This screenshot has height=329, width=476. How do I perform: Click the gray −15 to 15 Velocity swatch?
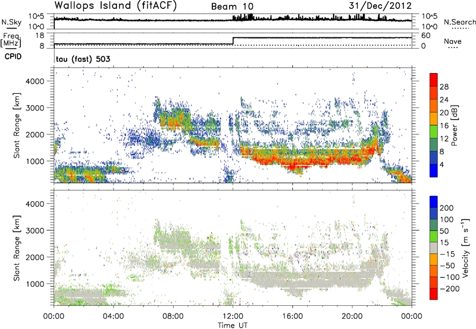point(434,248)
